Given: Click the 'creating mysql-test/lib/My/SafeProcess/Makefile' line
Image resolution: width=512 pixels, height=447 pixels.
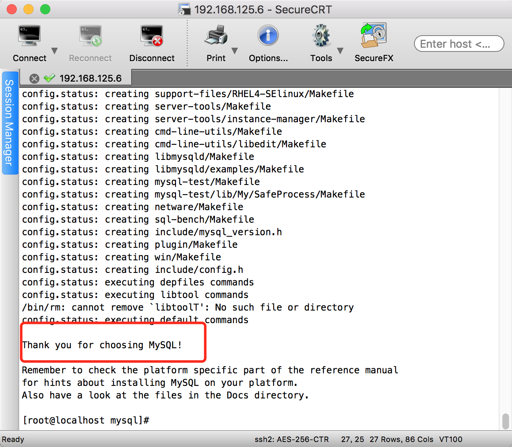Looking at the screenshot, I should 194,194.
